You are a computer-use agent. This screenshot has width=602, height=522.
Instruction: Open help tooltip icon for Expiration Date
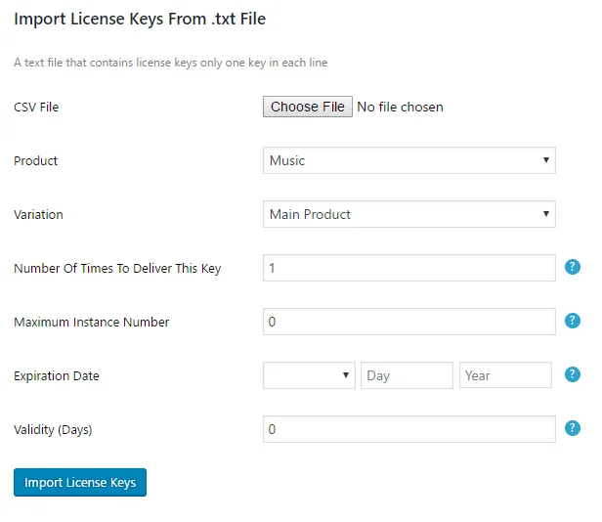(x=574, y=374)
